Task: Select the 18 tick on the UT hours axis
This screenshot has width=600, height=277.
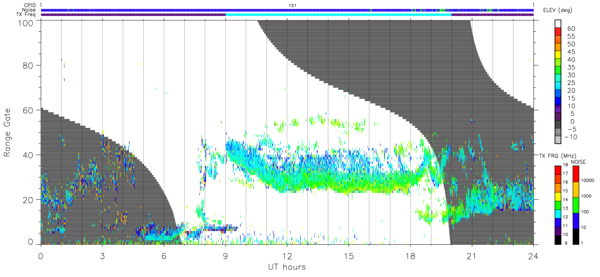Action: pyautogui.click(x=410, y=256)
